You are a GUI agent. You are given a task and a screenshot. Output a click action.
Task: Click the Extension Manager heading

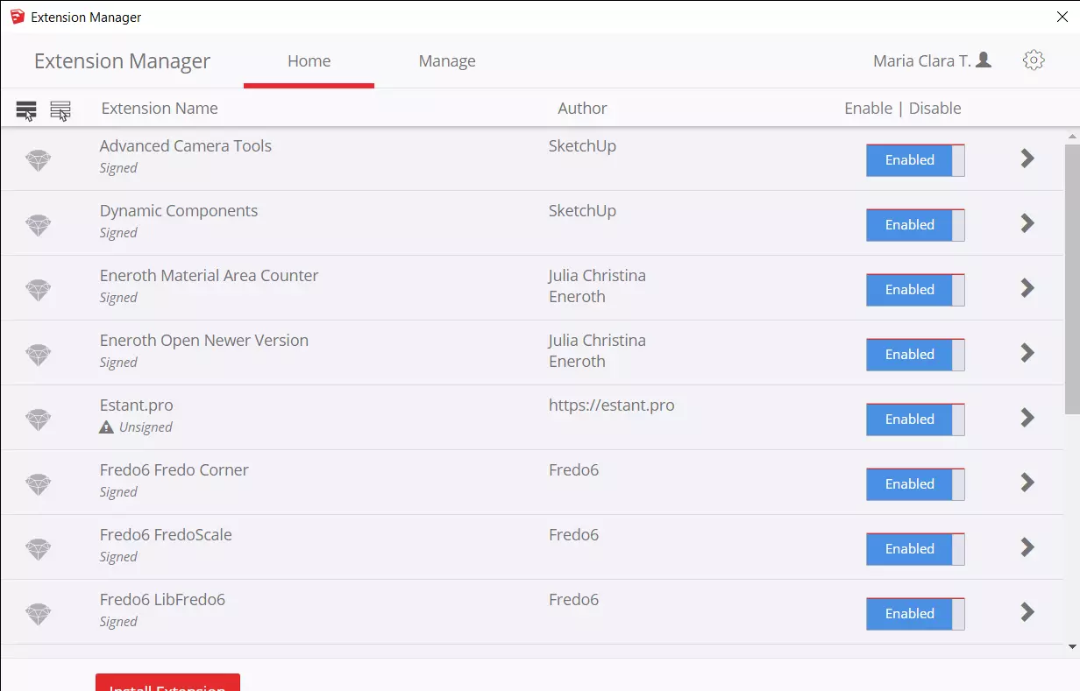pos(122,61)
